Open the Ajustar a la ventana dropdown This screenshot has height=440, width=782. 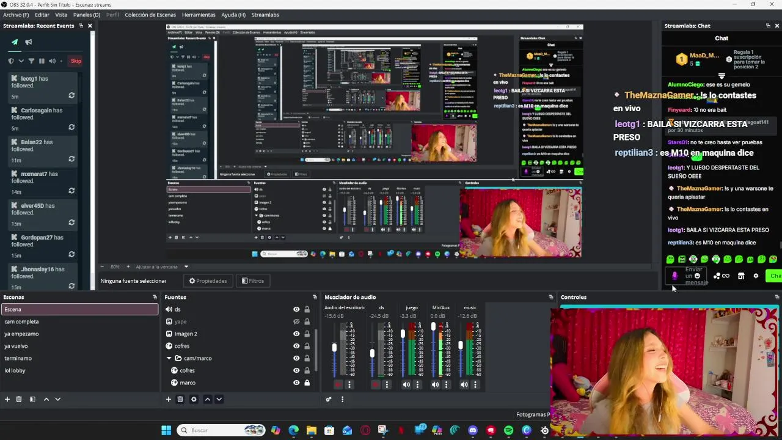(x=186, y=266)
